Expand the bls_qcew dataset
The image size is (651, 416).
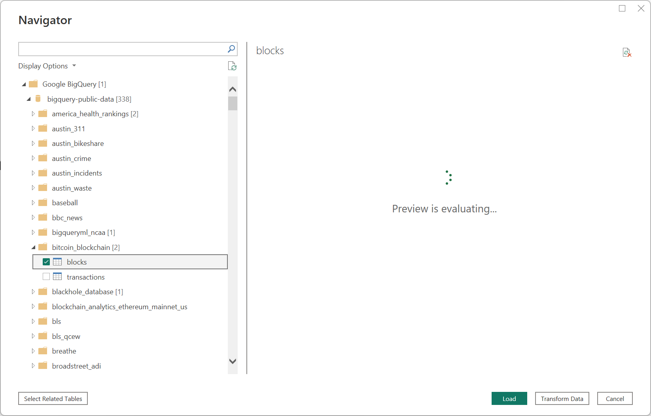(33, 336)
